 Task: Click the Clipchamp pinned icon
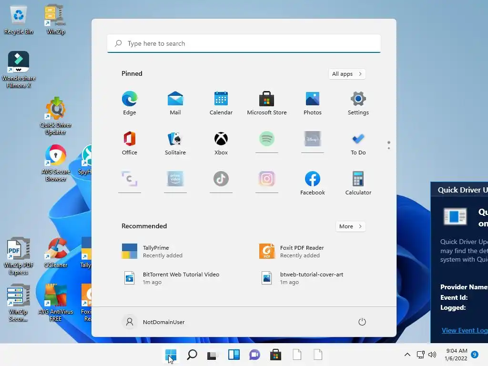coord(130,179)
